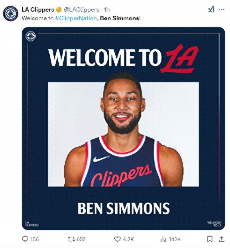Image resolution: width=230 pixels, height=248 pixels.
Task: Click the reply speech bubble icon
Action: [25, 239]
